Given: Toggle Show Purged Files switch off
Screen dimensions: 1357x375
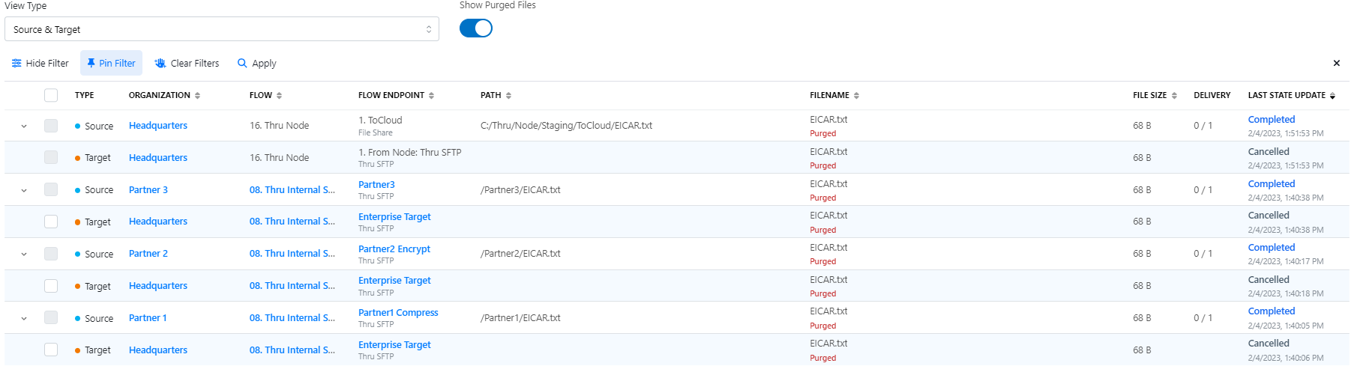Looking at the screenshot, I should (x=476, y=28).
